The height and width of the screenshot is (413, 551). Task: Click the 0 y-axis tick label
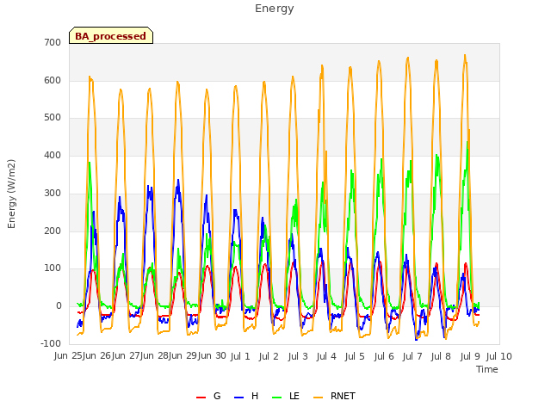59,306
